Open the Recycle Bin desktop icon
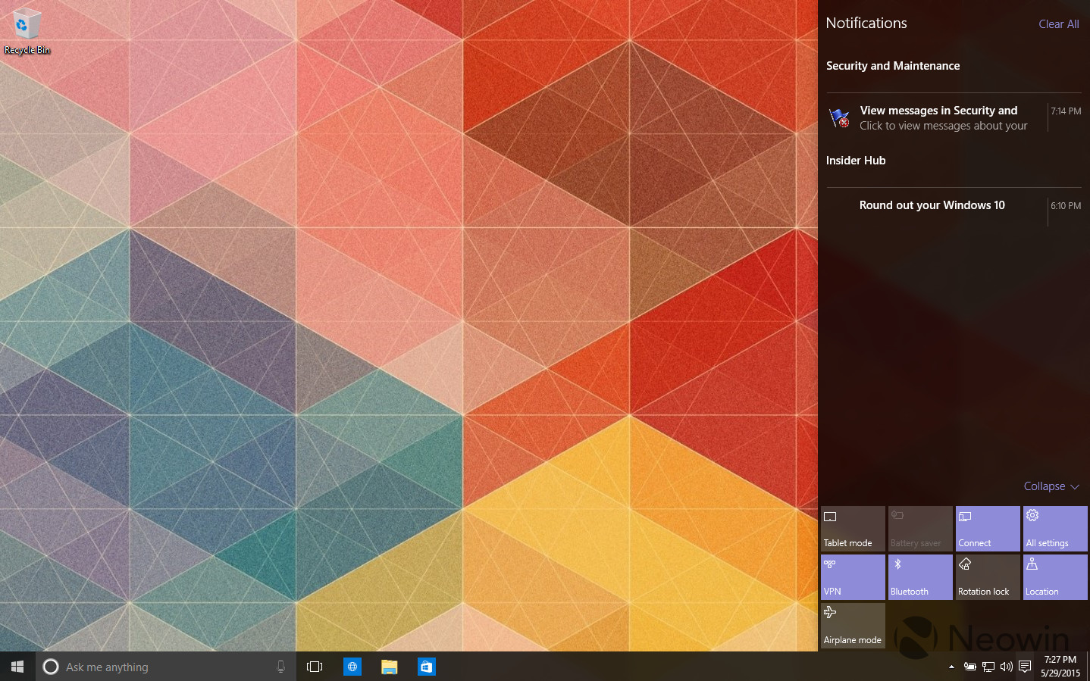Screen dimensions: 1090x681 [27, 32]
